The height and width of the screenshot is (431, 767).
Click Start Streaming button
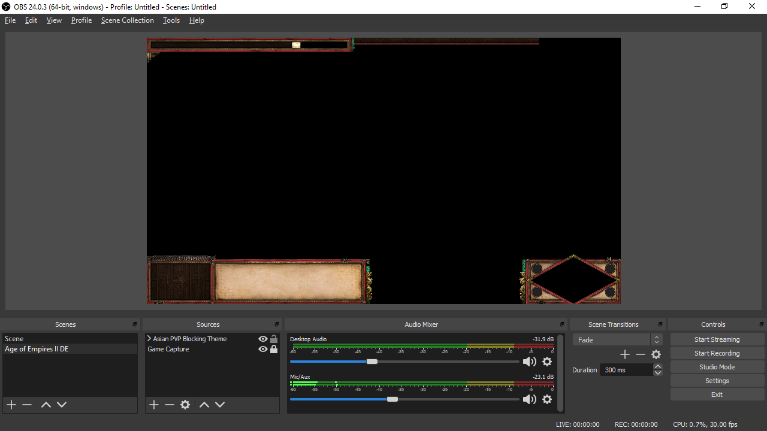(717, 339)
